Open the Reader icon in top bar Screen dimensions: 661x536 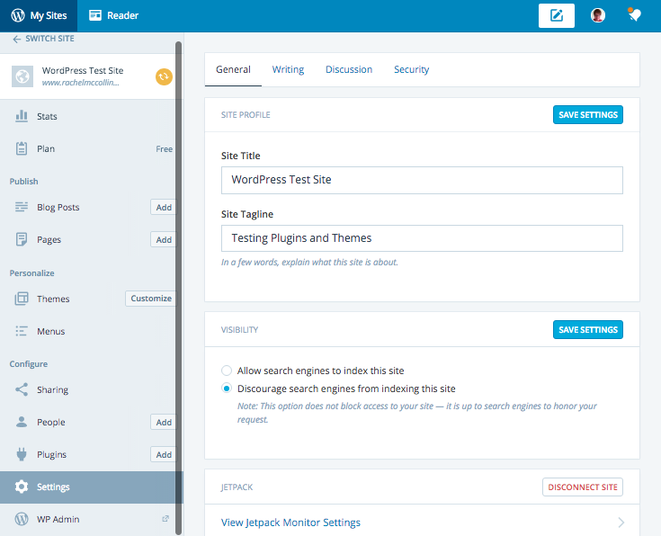point(95,15)
